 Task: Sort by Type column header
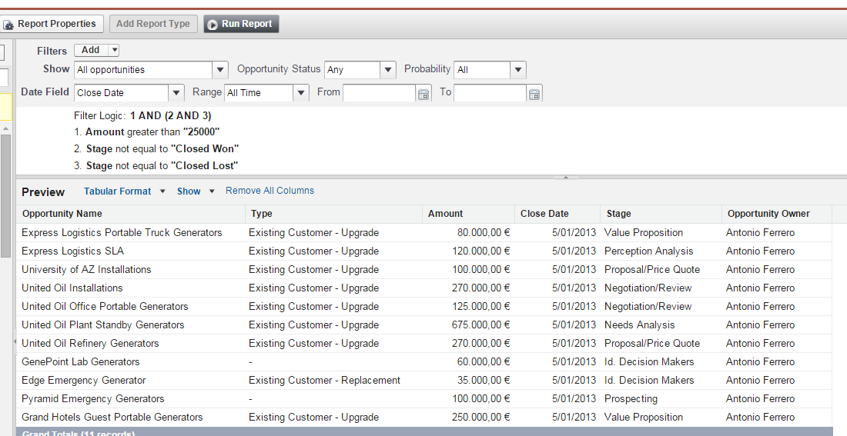[x=334, y=214]
